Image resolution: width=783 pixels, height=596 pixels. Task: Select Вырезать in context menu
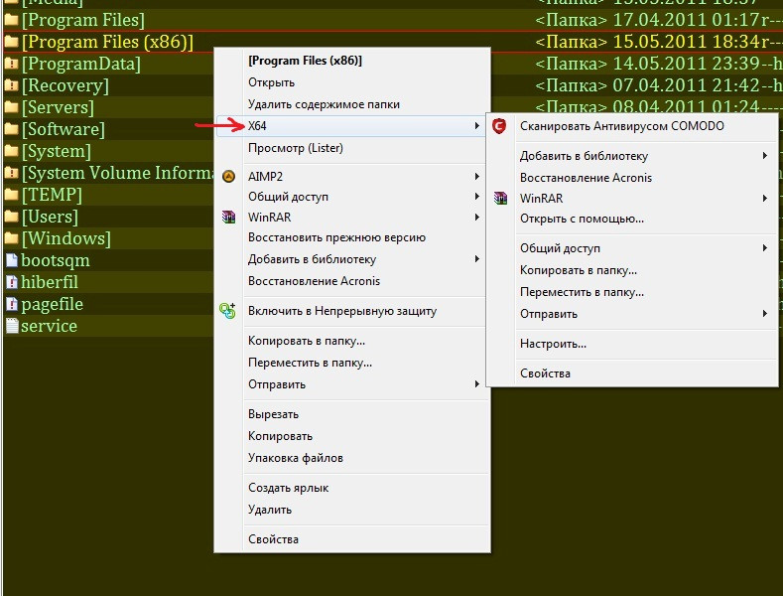273,414
